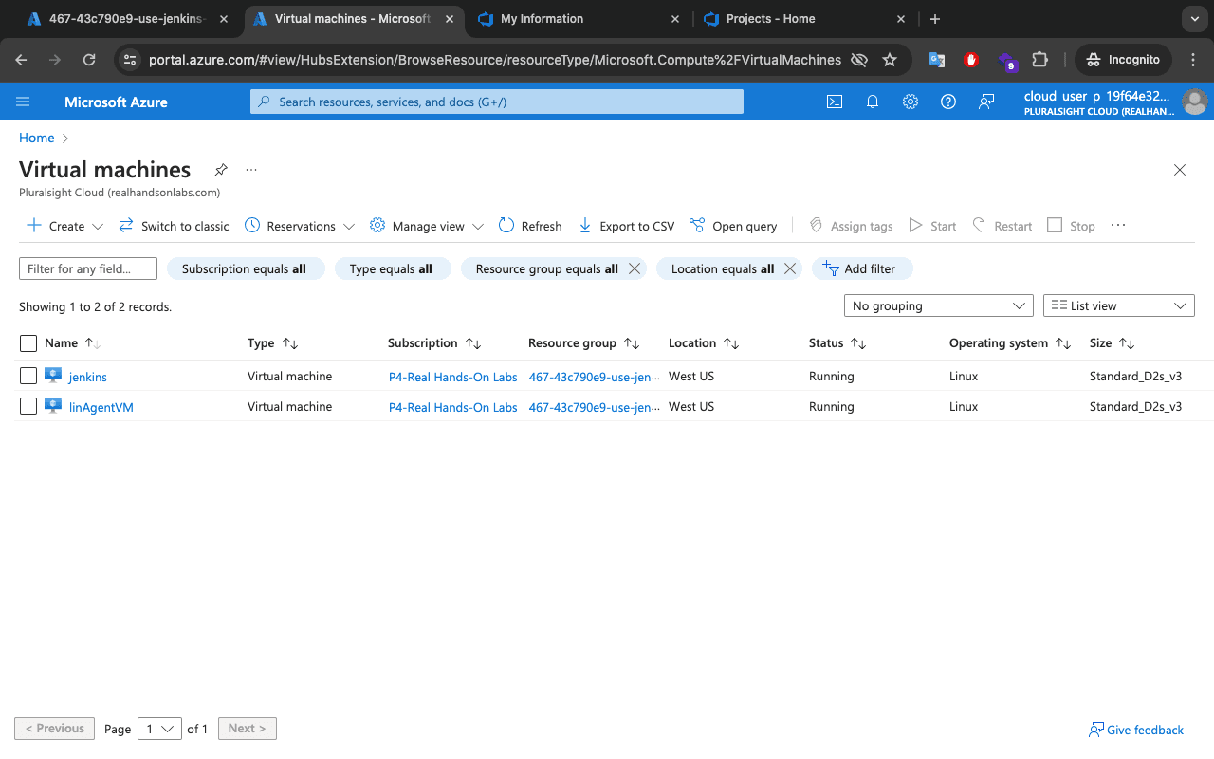Screen dimensions: 1214x759
Task: Open the jenkins virtual machine link
Action: point(88,377)
